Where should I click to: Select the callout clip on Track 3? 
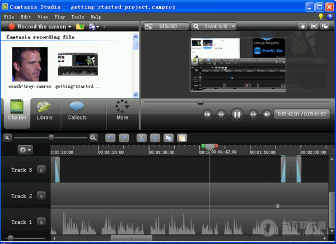click(291, 169)
